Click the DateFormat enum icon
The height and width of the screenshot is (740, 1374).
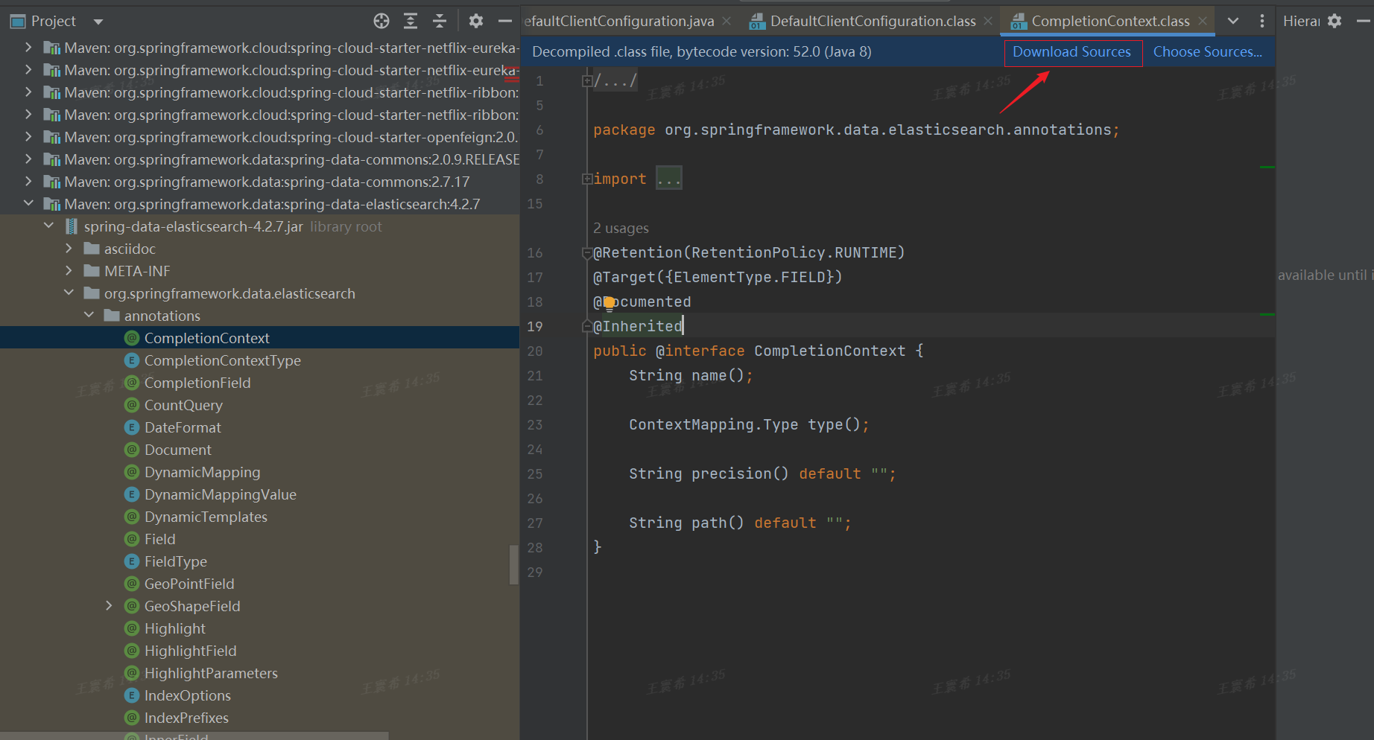tap(132, 427)
